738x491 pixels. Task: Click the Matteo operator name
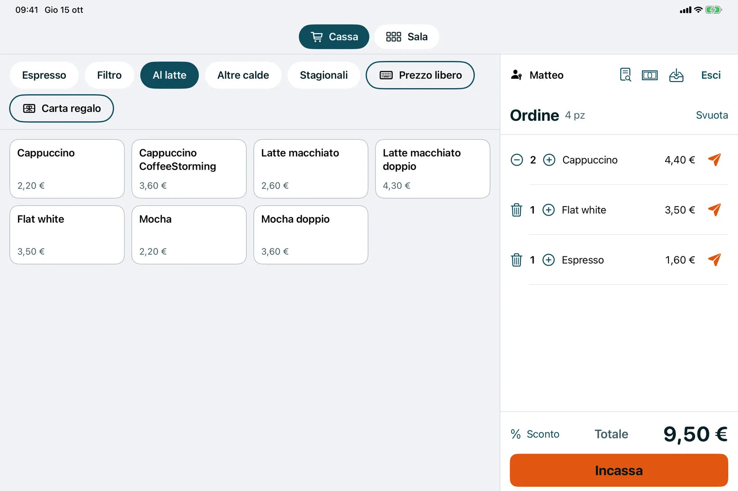tap(546, 75)
